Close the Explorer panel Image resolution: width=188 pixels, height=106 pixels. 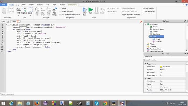click(187, 21)
